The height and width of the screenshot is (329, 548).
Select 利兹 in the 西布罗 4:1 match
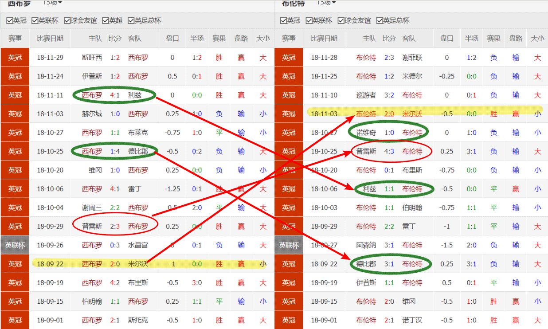click(134, 95)
